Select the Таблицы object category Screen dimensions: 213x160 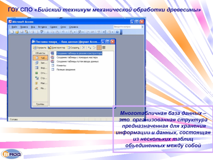(x=40, y=58)
